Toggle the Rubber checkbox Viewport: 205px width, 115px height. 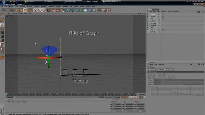(x=164, y=76)
